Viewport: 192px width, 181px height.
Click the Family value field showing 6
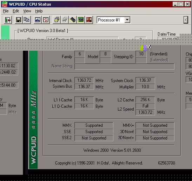coord(80,54)
